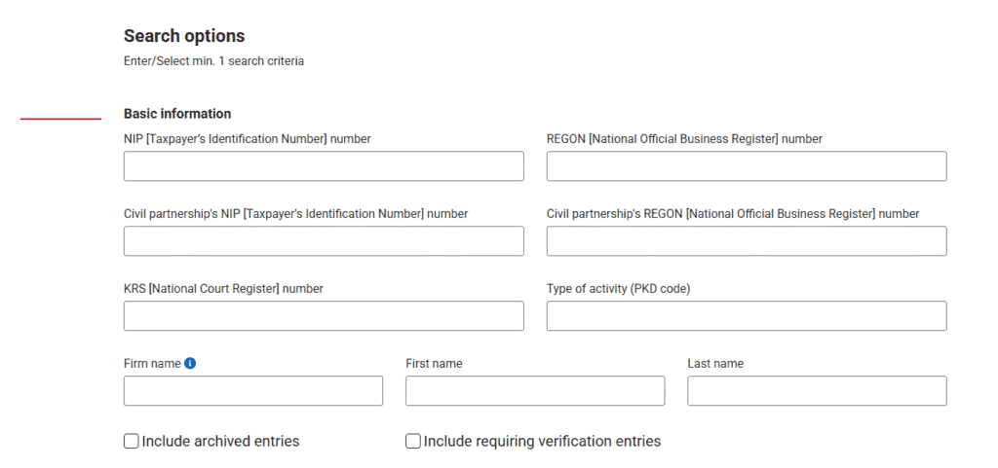Click the "Type of activity (PKD code)" label
This screenshot has height=468, width=998.
(x=618, y=289)
